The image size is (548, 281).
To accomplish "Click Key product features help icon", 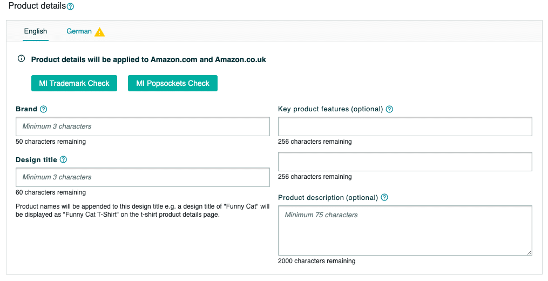I will 389,109.
